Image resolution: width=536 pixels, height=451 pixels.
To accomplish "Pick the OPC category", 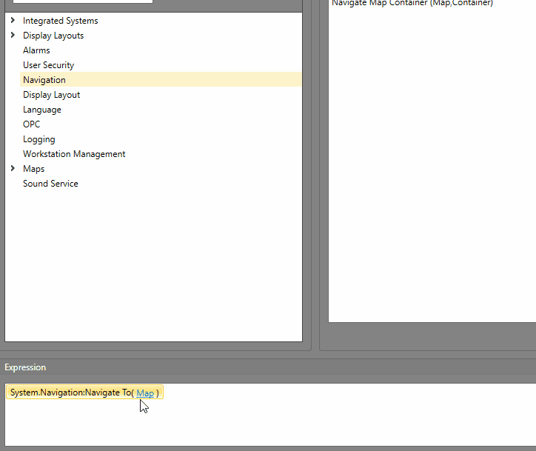I will 32,124.
